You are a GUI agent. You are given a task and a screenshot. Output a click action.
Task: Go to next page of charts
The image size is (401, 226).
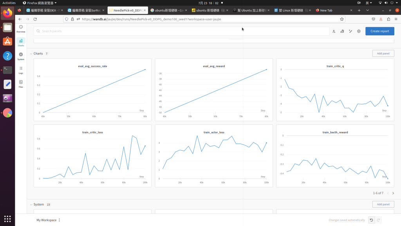pos(393,193)
